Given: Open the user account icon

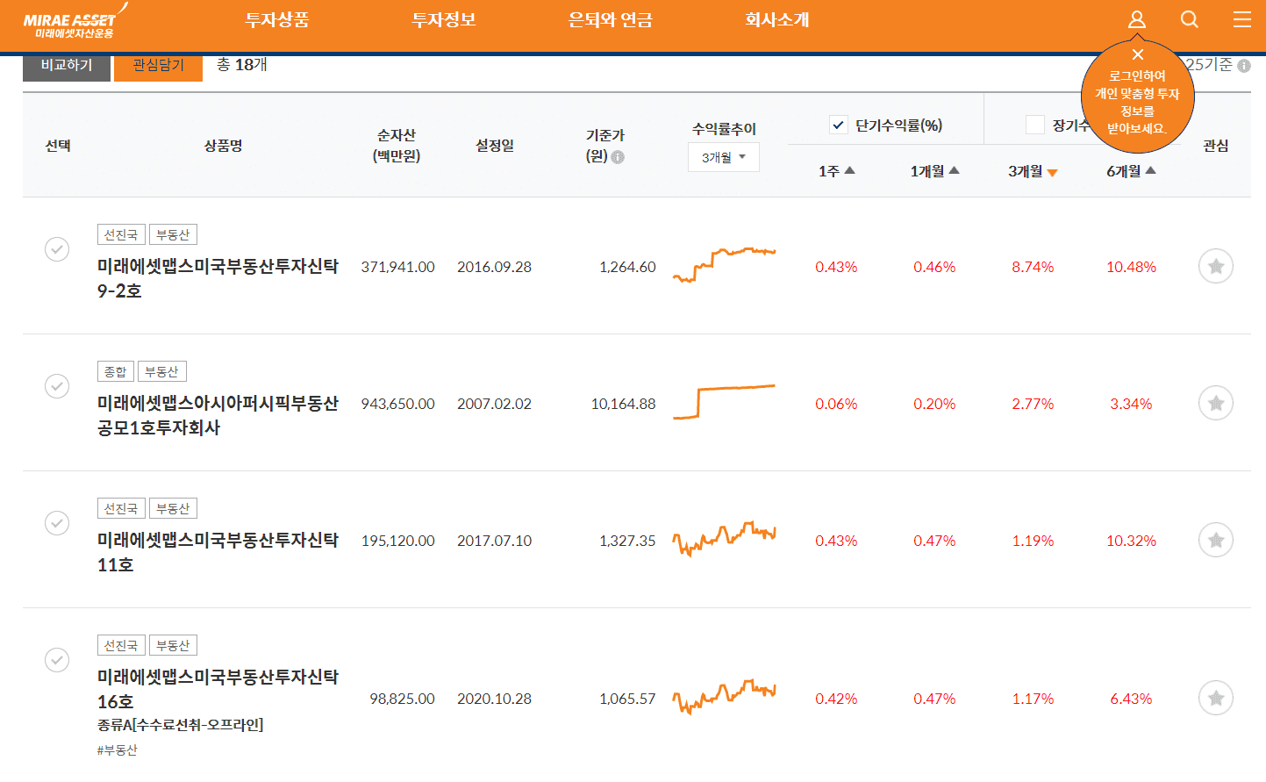Looking at the screenshot, I should coord(1136,19).
